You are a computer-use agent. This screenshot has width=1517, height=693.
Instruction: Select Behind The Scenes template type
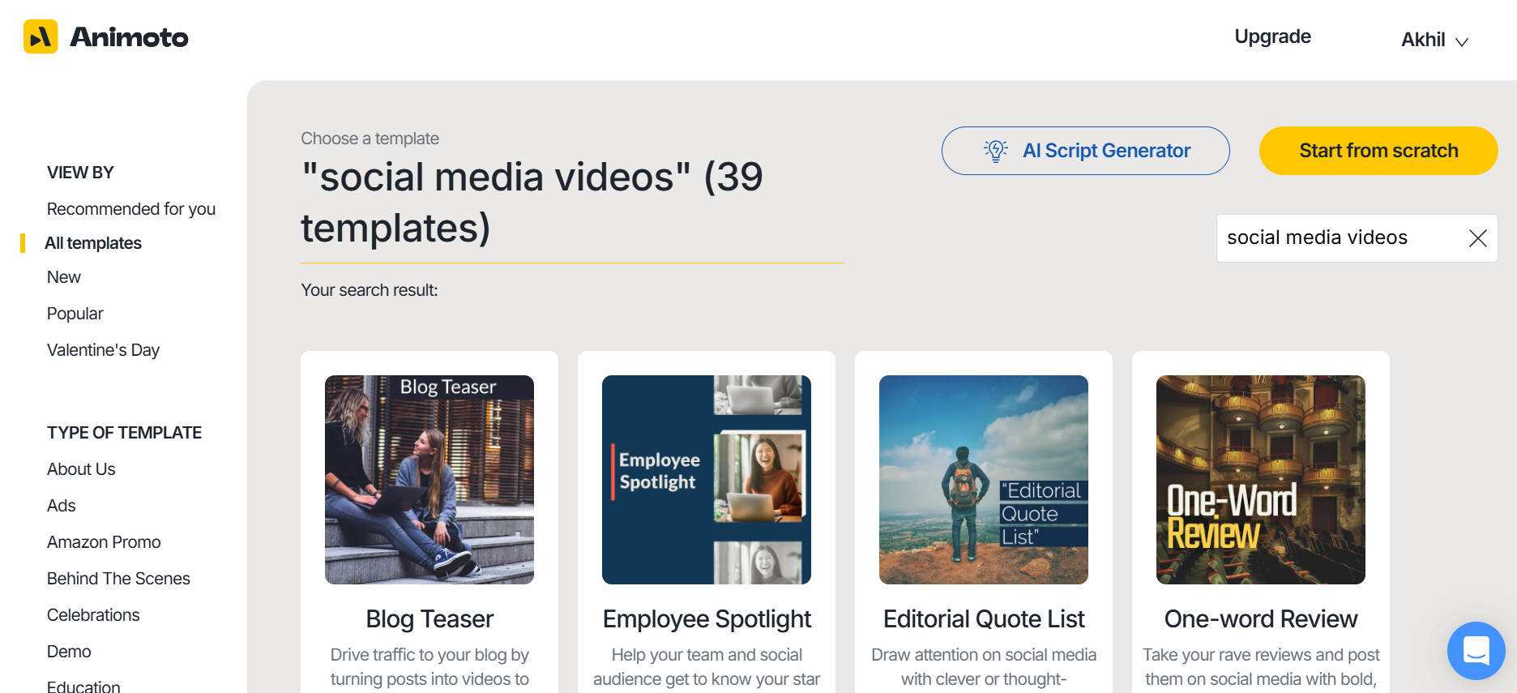118,579
